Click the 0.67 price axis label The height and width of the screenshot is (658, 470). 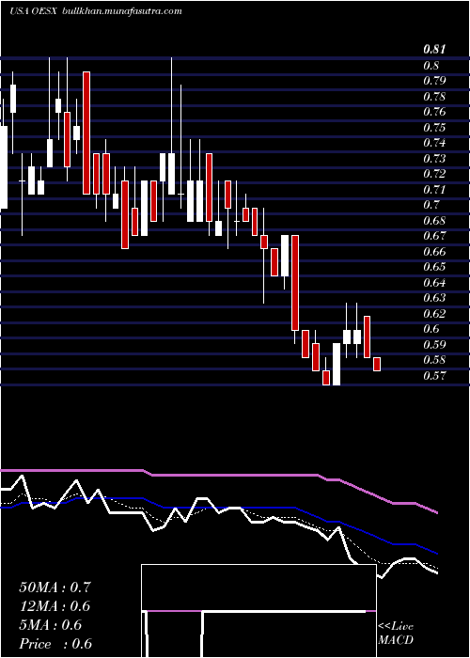(434, 236)
